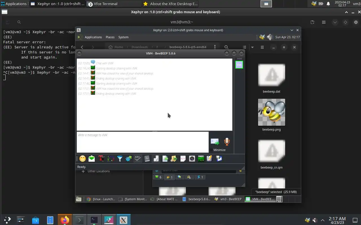This screenshot has width=361, height=225.
Task: Click the message input field to VM4
Action: point(143,142)
